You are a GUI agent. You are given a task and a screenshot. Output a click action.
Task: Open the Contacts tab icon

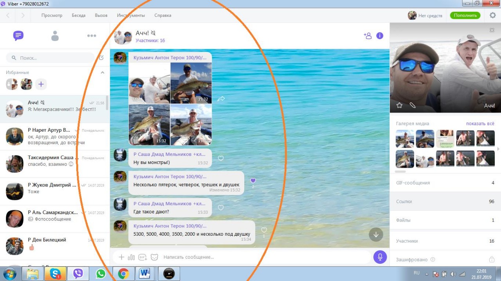tap(55, 36)
